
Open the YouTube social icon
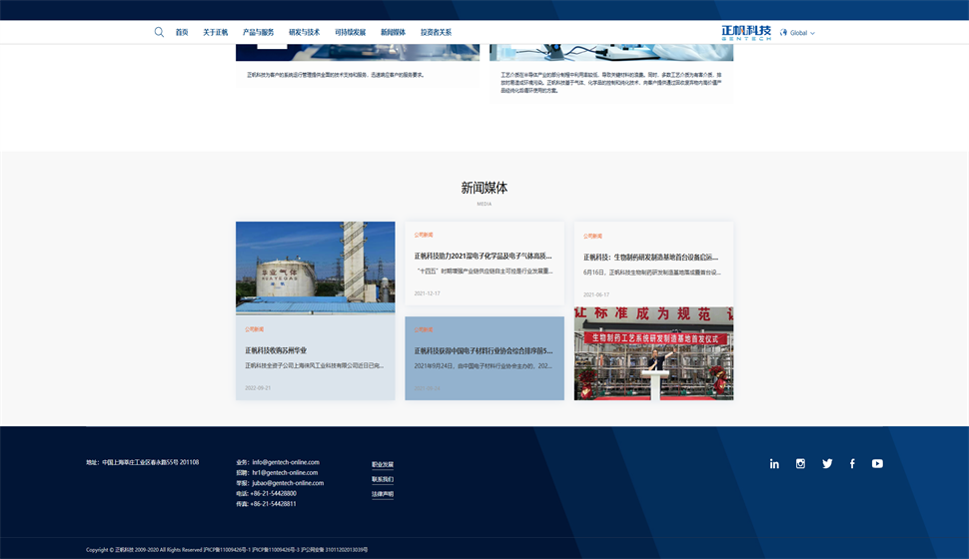pos(877,463)
